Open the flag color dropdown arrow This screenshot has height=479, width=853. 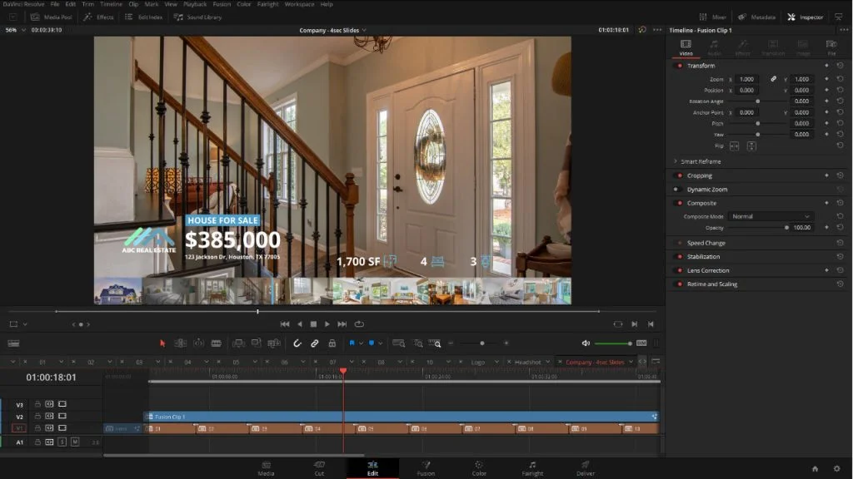coord(361,343)
